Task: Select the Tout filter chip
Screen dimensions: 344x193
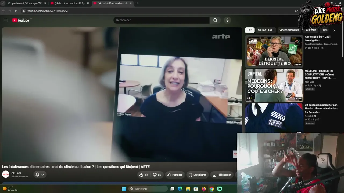Action: pos(250,30)
